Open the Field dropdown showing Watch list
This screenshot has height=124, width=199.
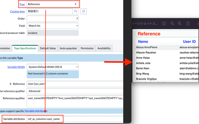point(53,26)
